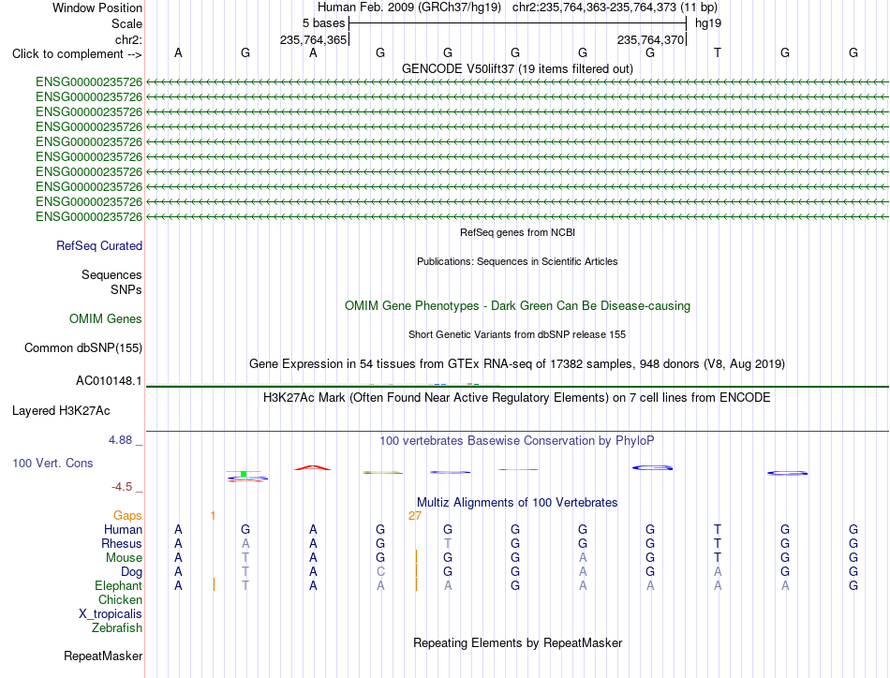Click the 'Click to complement -->' label
Viewport: 890px width, 678px height.
pos(77,54)
